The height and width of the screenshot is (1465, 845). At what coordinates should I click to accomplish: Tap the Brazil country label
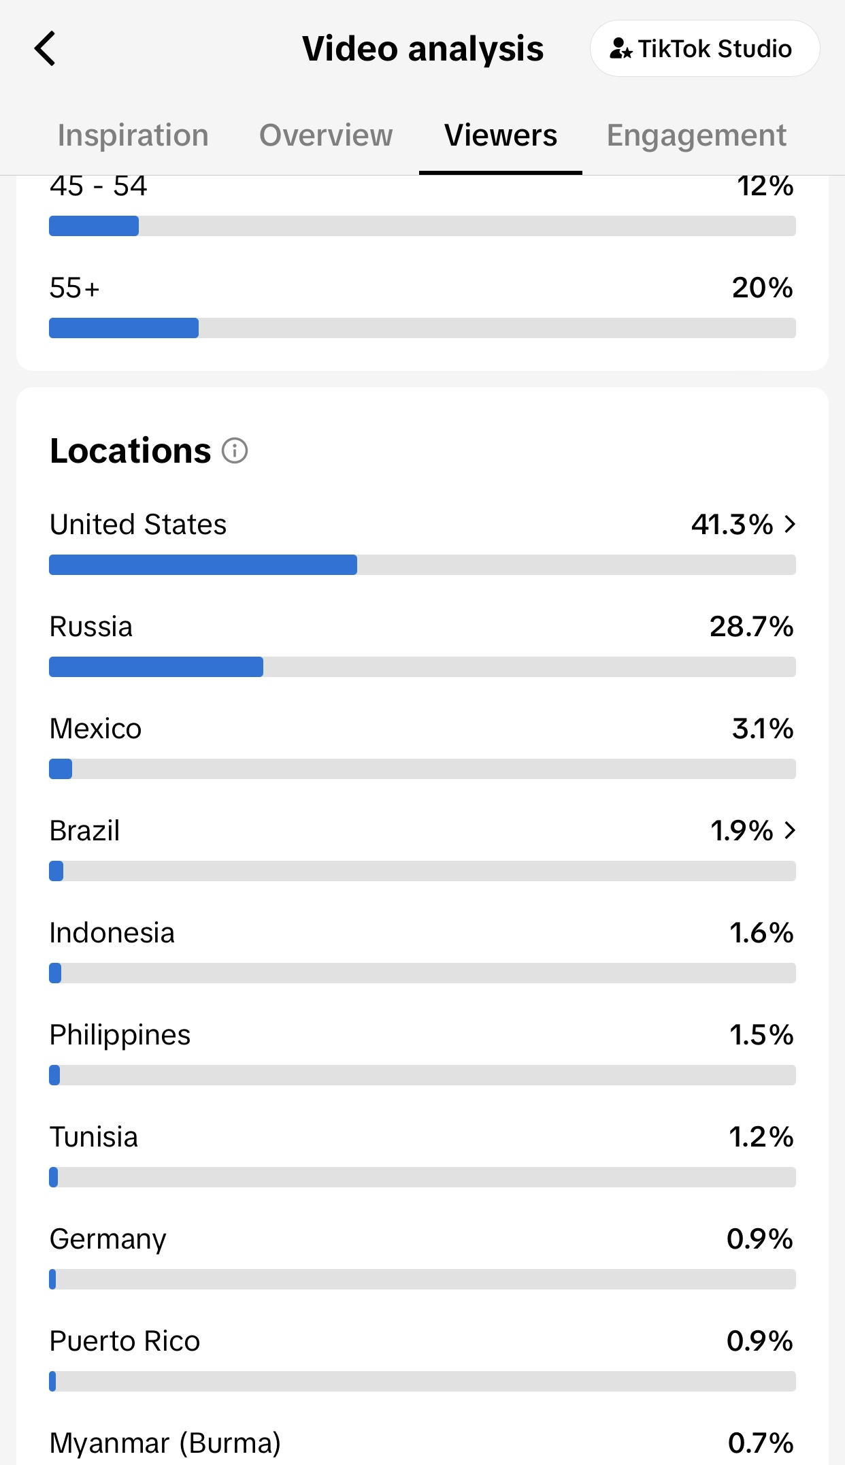click(x=85, y=830)
